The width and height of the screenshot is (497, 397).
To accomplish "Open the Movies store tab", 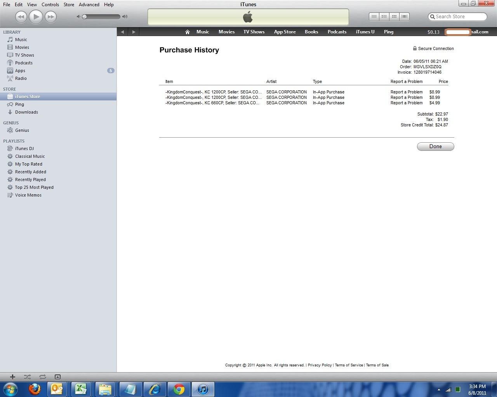I will [226, 32].
